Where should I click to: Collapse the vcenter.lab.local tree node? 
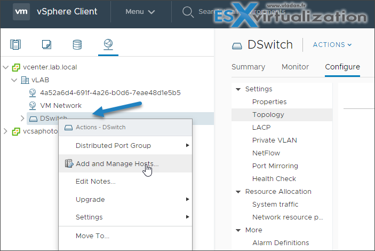point(6,67)
